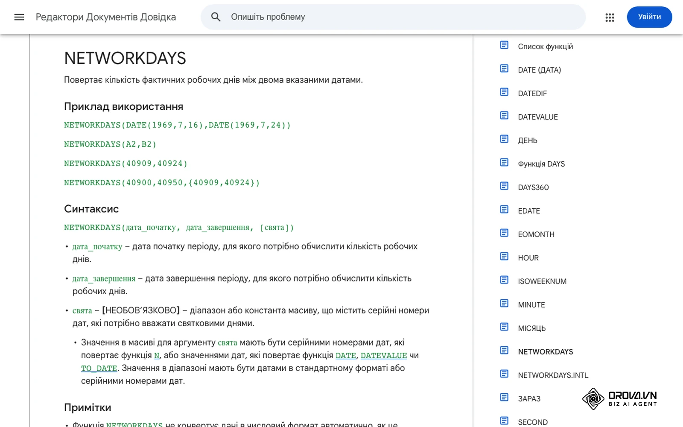The height and width of the screenshot is (427, 683).
Task: Click the article icon beside MINUTE
Action: tap(504, 303)
